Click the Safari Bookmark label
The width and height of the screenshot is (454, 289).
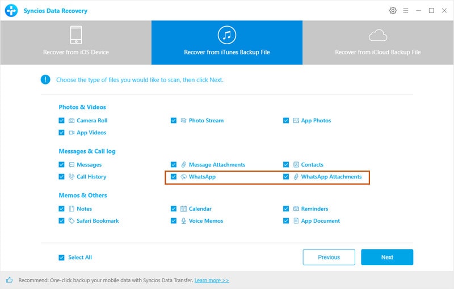pos(98,221)
